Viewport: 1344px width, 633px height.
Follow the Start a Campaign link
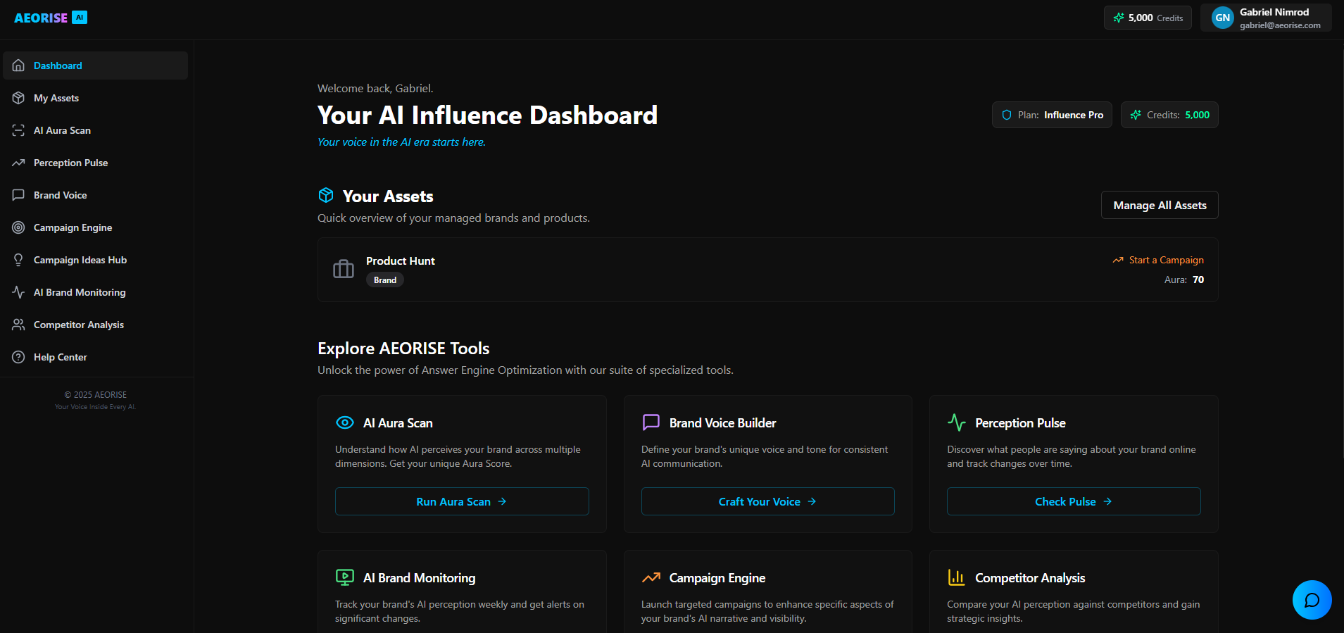[x=1166, y=261]
